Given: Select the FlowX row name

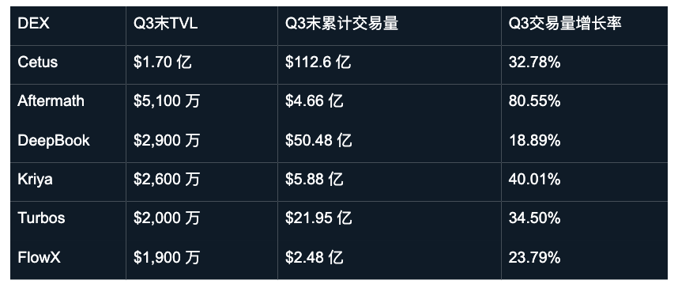Looking at the screenshot, I should pyautogui.click(x=39, y=258).
